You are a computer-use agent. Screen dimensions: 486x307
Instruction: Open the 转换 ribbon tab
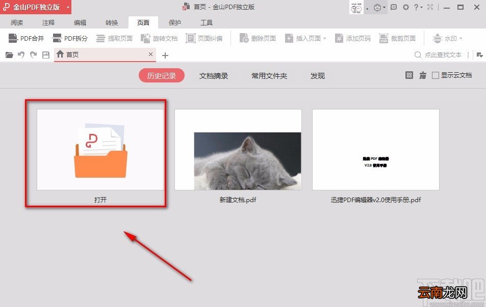pos(112,22)
